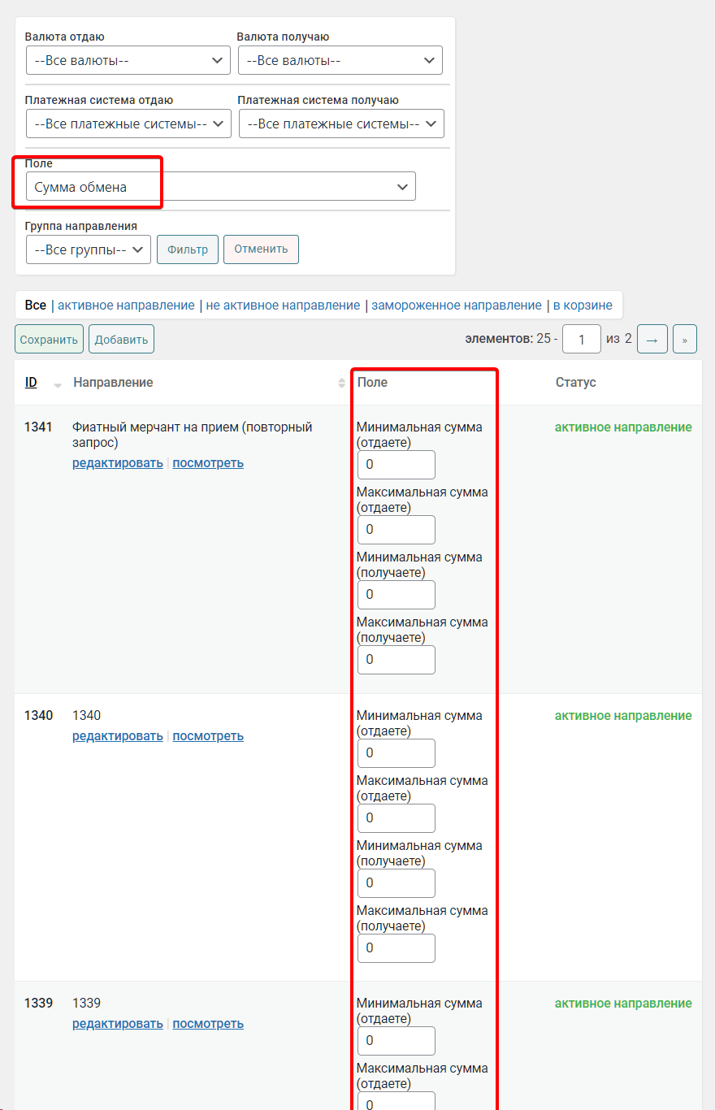Go to next page with arrow button
This screenshot has width=715, height=1110.
[652, 339]
